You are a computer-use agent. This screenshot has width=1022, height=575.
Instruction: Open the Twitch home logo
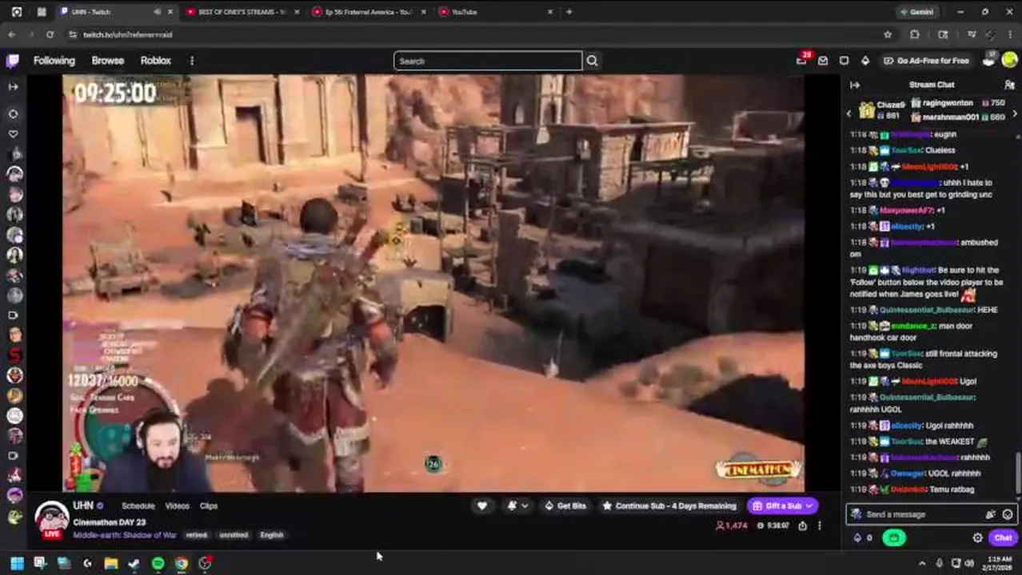point(13,61)
